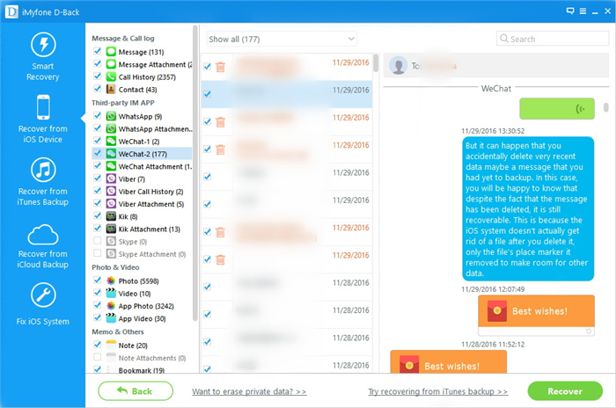Click the Message (131) icon
The height and width of the screenshot is (408, 616).
(111, 52)
